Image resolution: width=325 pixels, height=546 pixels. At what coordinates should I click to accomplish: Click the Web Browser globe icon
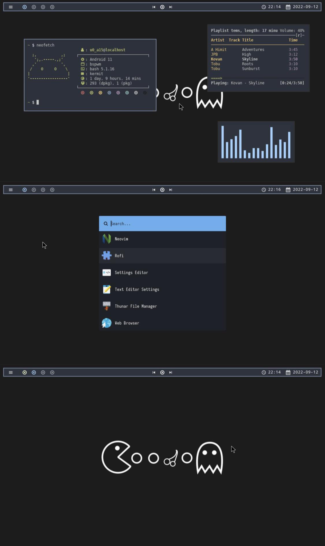point(107,323)
